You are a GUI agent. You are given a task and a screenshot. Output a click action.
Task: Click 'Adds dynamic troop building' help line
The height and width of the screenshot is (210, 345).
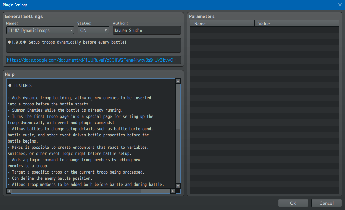click(x=80, y=98)
